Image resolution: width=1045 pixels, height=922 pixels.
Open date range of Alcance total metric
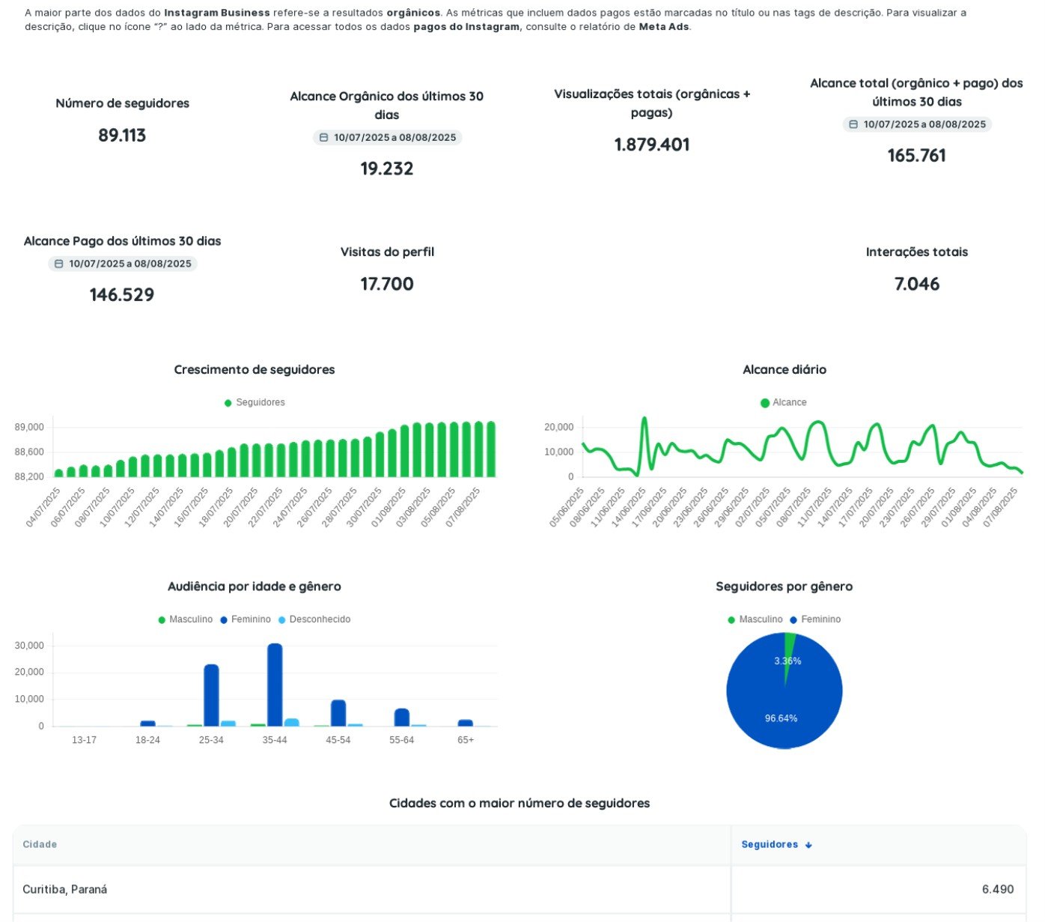click(x=917, y=124)
